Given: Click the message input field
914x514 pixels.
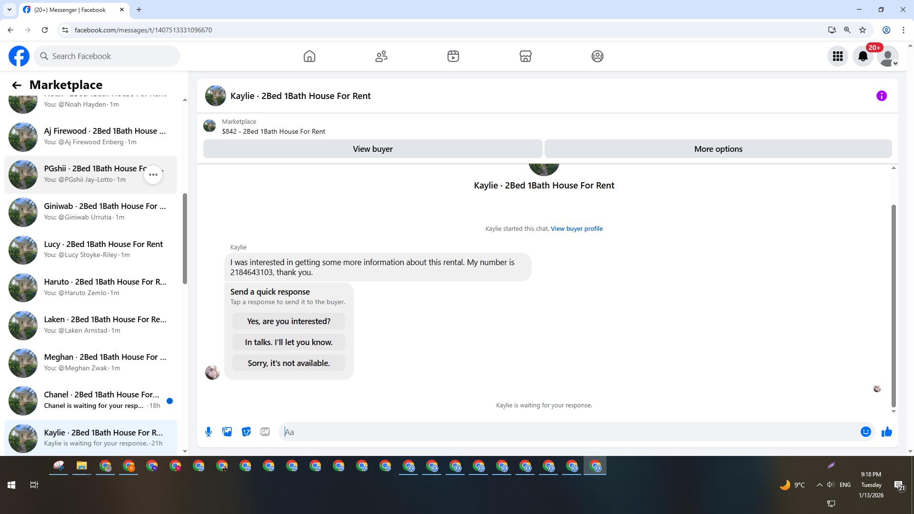Looking at the screenshot, I should coord(569,432).
